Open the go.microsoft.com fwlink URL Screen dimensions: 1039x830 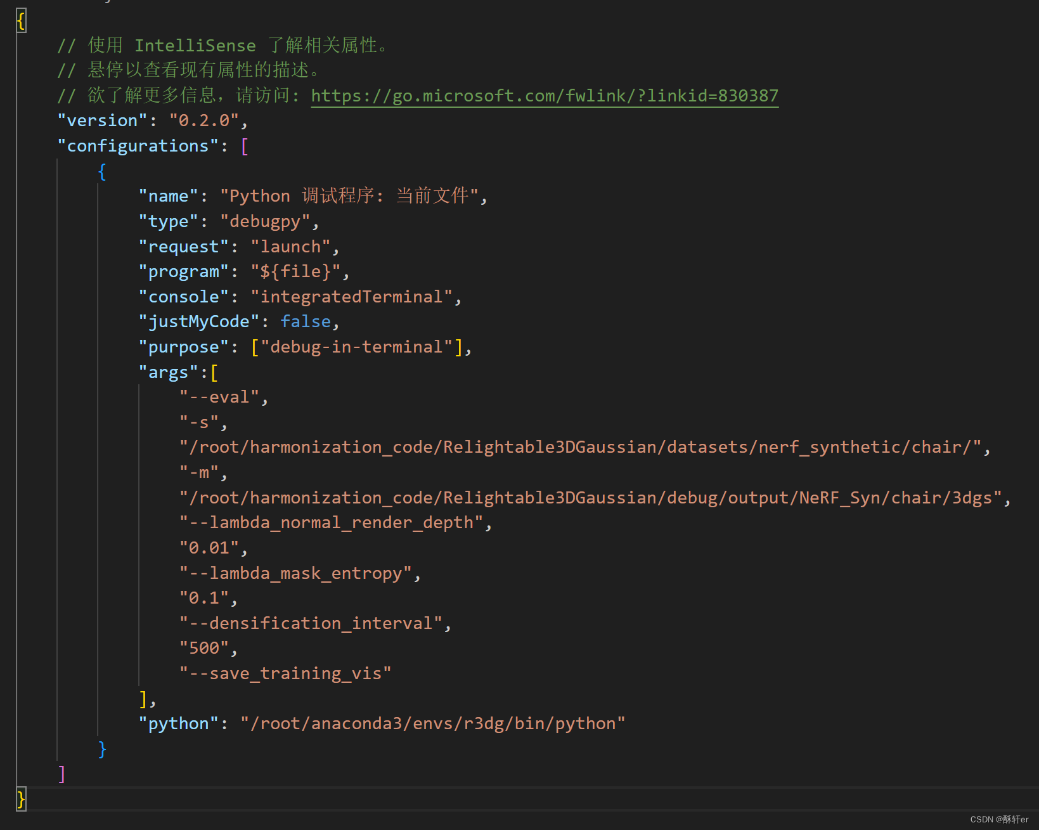(545, 96)
